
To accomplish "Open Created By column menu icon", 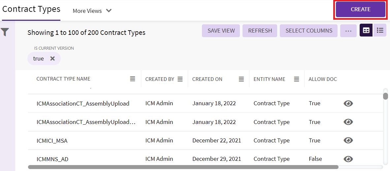I will (x=180, y=79).
